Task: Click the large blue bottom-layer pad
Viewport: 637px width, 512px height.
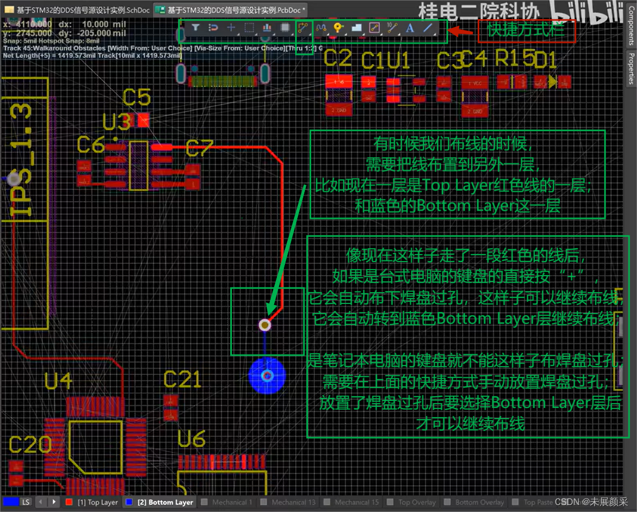Action: 267,376
